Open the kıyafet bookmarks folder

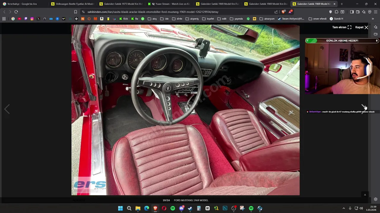point(208,19)
